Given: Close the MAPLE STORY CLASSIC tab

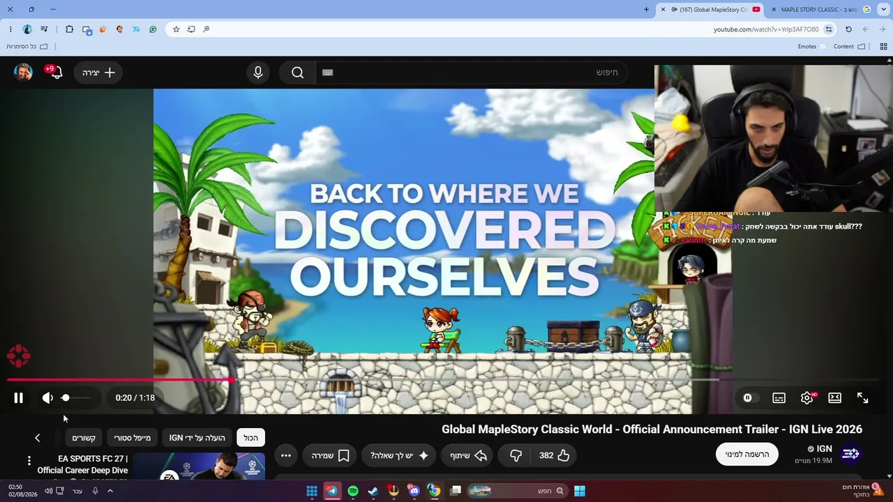Looking at the screenshot, I should (773, 10).
